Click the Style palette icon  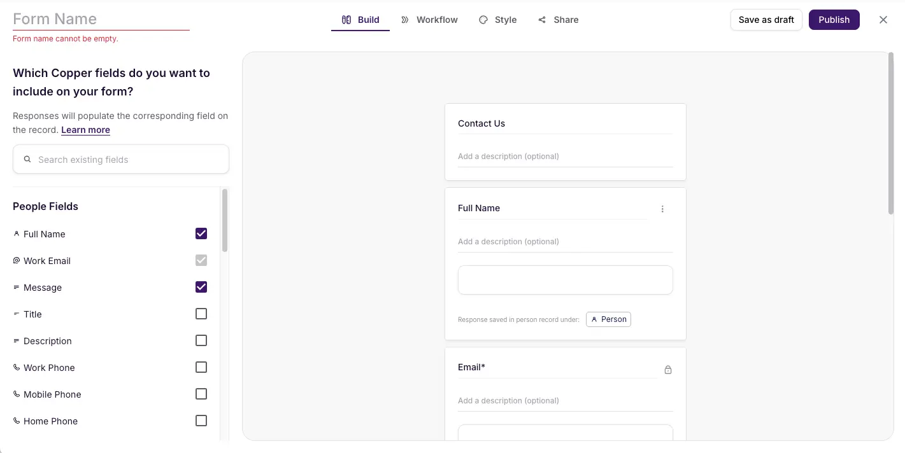tap(482, 20)
